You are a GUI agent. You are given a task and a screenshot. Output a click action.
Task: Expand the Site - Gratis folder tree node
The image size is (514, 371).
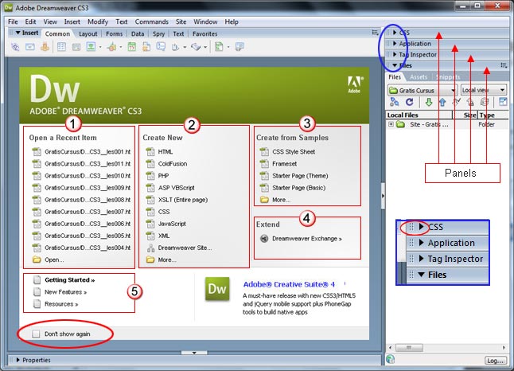coord(391,124)
